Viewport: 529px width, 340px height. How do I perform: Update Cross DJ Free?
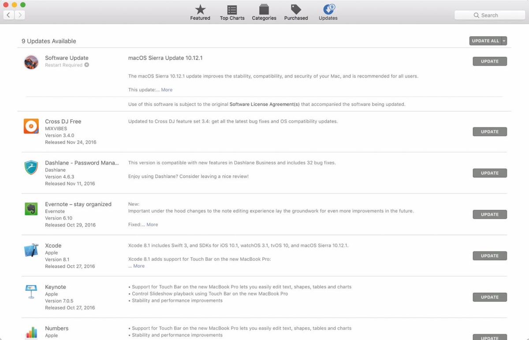pos(490,131)
